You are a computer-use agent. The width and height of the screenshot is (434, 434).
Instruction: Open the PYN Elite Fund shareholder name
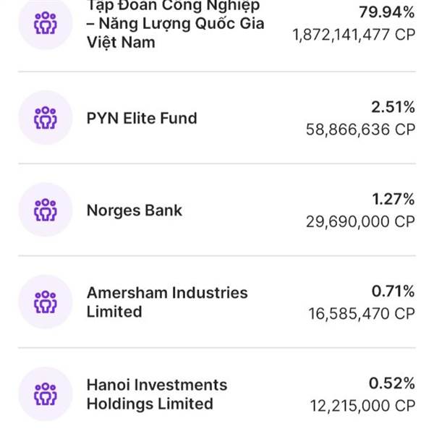coord(142,119)
